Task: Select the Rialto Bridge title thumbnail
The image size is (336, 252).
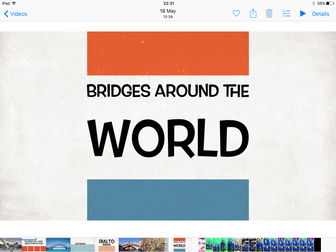Action: click(107, 245)
